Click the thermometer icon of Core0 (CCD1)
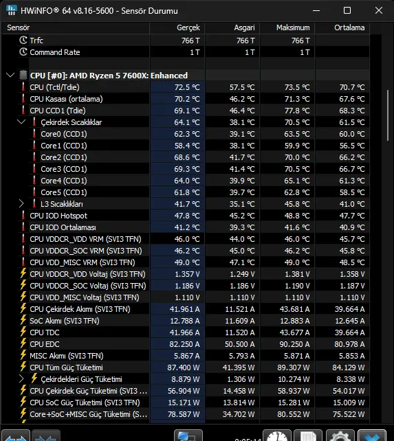Image resolution: width=394 pixels, height=441 pixels. pyautogui.click(x=34, y=133)
